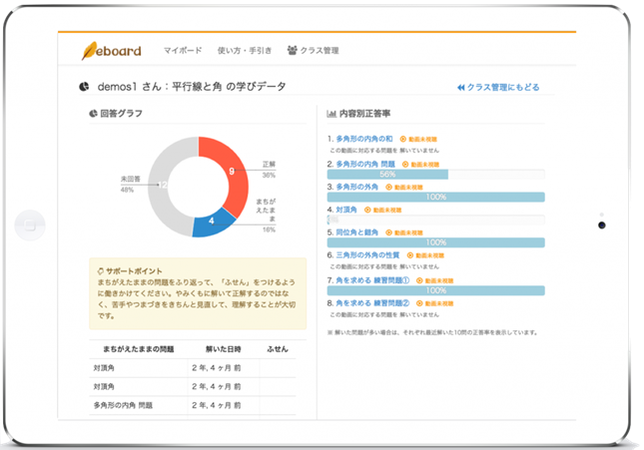Select 多角形の内角 問題 row in mistakes table
644x450 pixels.
coord(123,406)
